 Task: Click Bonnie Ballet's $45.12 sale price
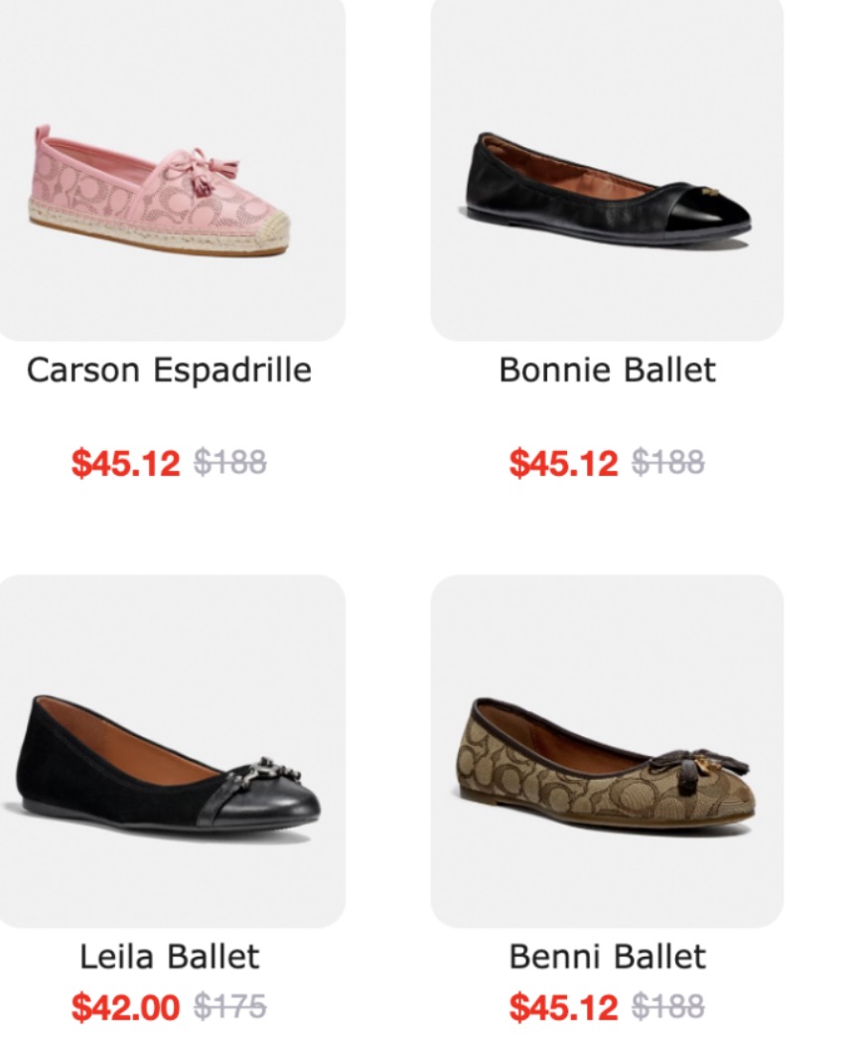click(563, 463)
